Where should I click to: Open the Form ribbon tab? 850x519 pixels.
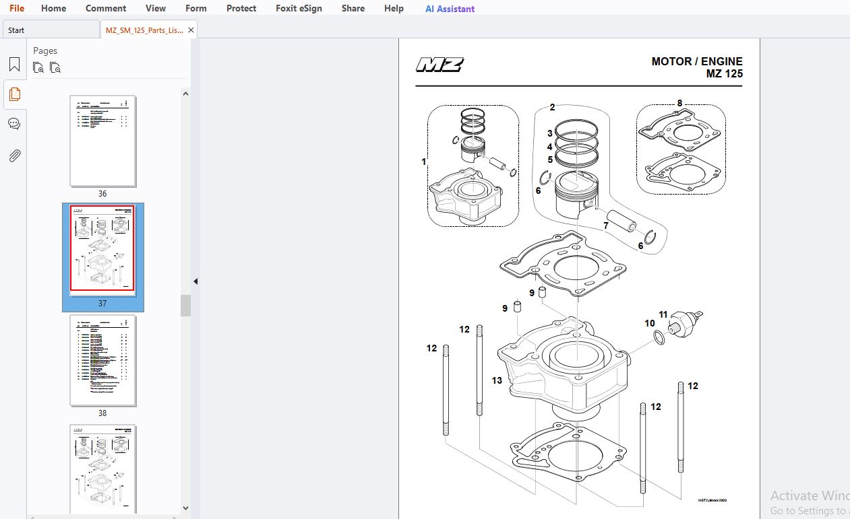point(196,9)
